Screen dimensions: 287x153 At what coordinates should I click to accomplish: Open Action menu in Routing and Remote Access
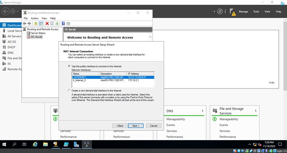[x=34, y=18]
